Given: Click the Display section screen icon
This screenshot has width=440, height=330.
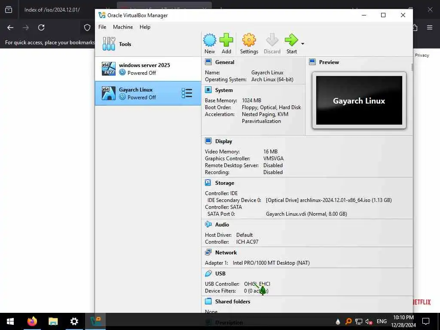Looking at the screenshot, I should (208, 141).
